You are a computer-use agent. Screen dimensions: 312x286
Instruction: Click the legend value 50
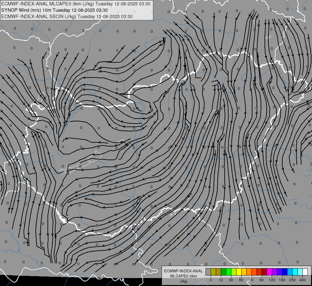click(x=241, y=280)
